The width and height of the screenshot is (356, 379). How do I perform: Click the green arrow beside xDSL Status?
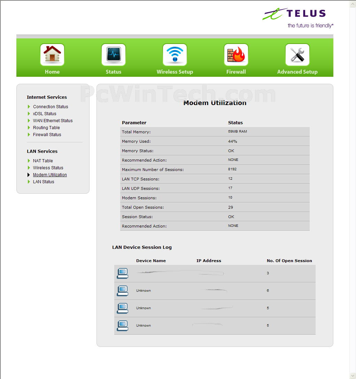pyautogui.click(x=29, y=114)
